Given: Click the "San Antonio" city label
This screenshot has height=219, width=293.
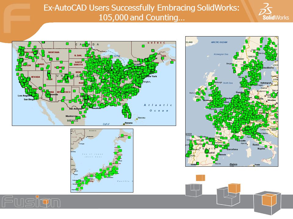Looking at the screenshot, I should [x=75, y=109].
